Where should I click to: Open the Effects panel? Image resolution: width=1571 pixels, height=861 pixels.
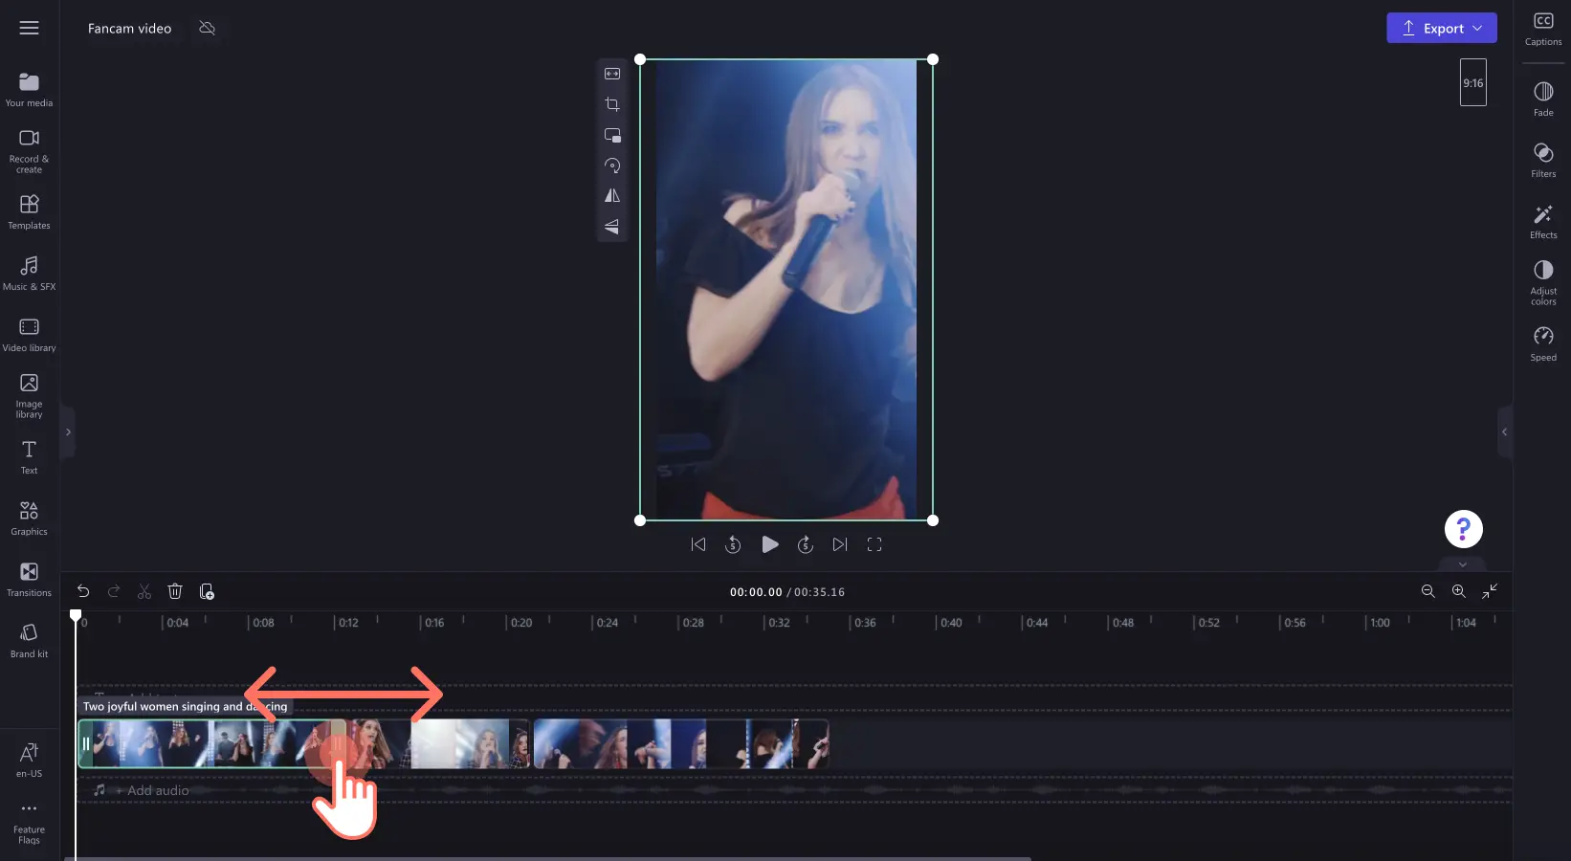coord(1543,222)
